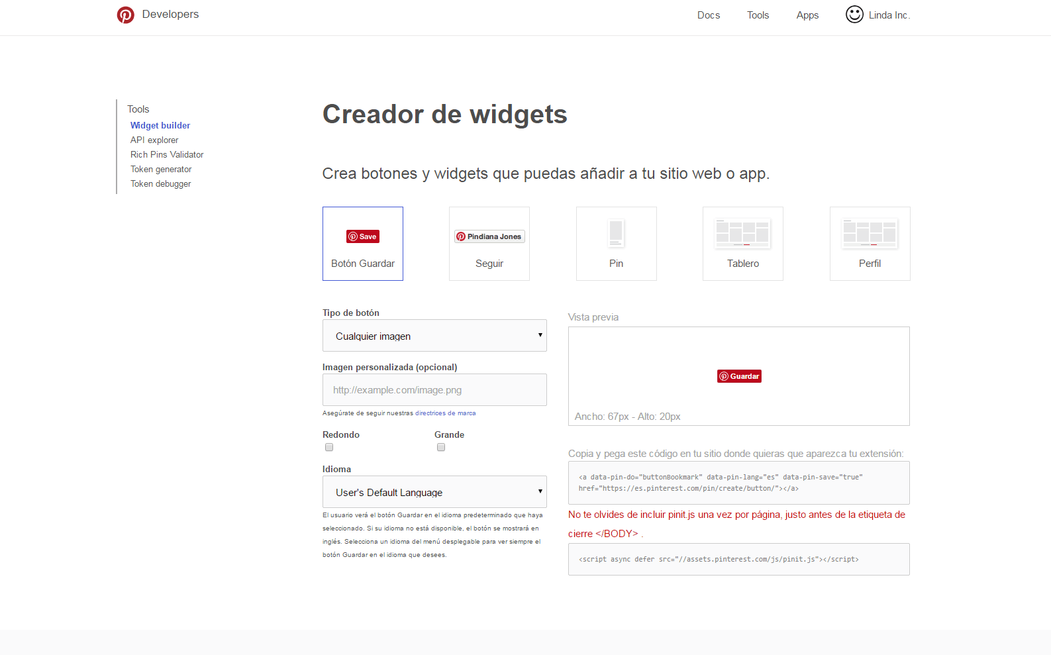Click the red Save button icon

(x=363, y=236)
